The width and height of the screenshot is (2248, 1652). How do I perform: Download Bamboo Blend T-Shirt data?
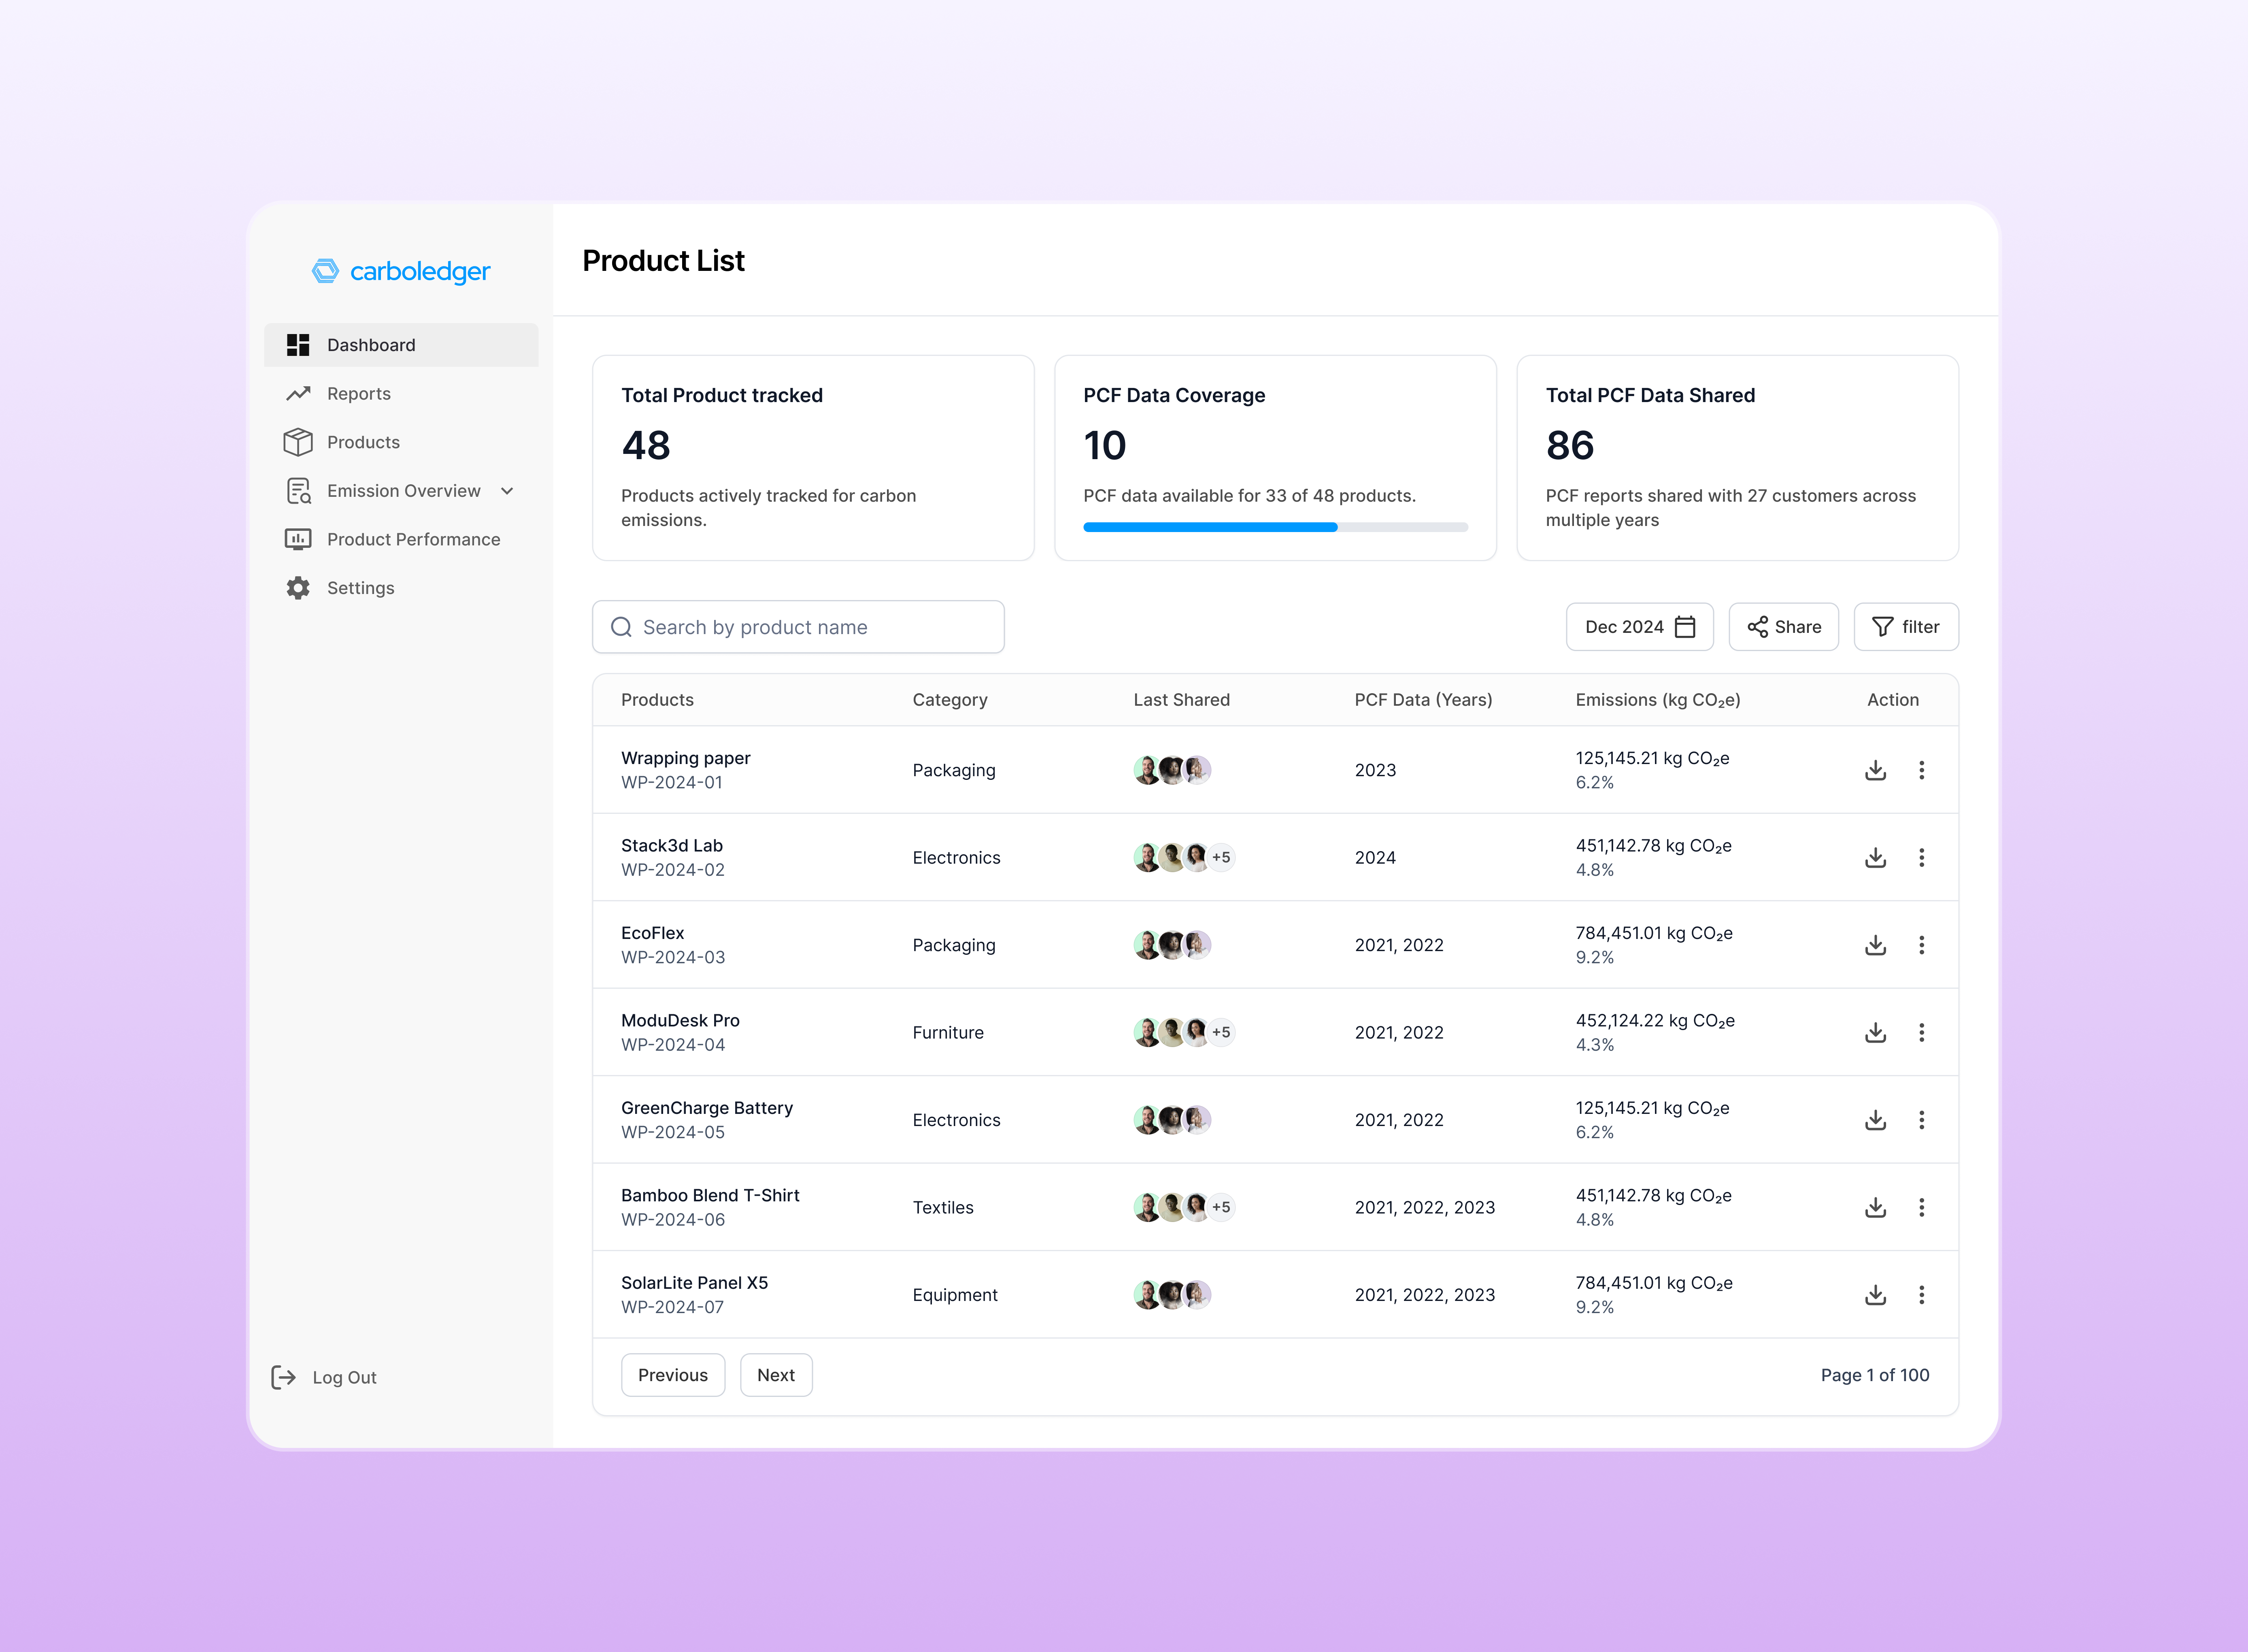tap(1875, 1207)
